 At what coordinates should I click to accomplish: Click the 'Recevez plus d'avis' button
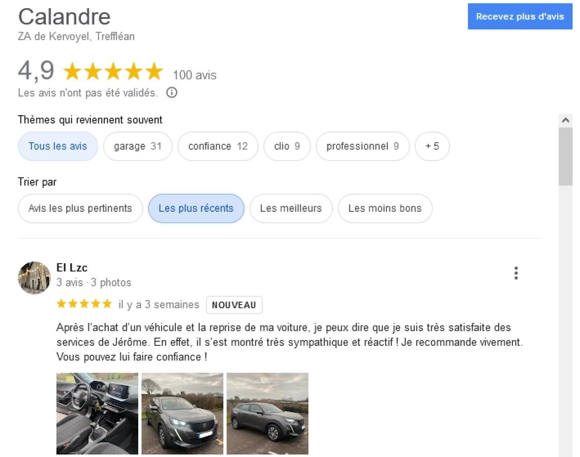520,17
